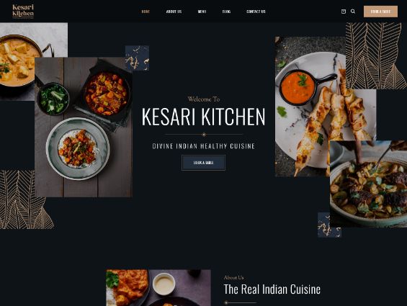Select the rice and curry bowl photo

[x=84, y=127]
